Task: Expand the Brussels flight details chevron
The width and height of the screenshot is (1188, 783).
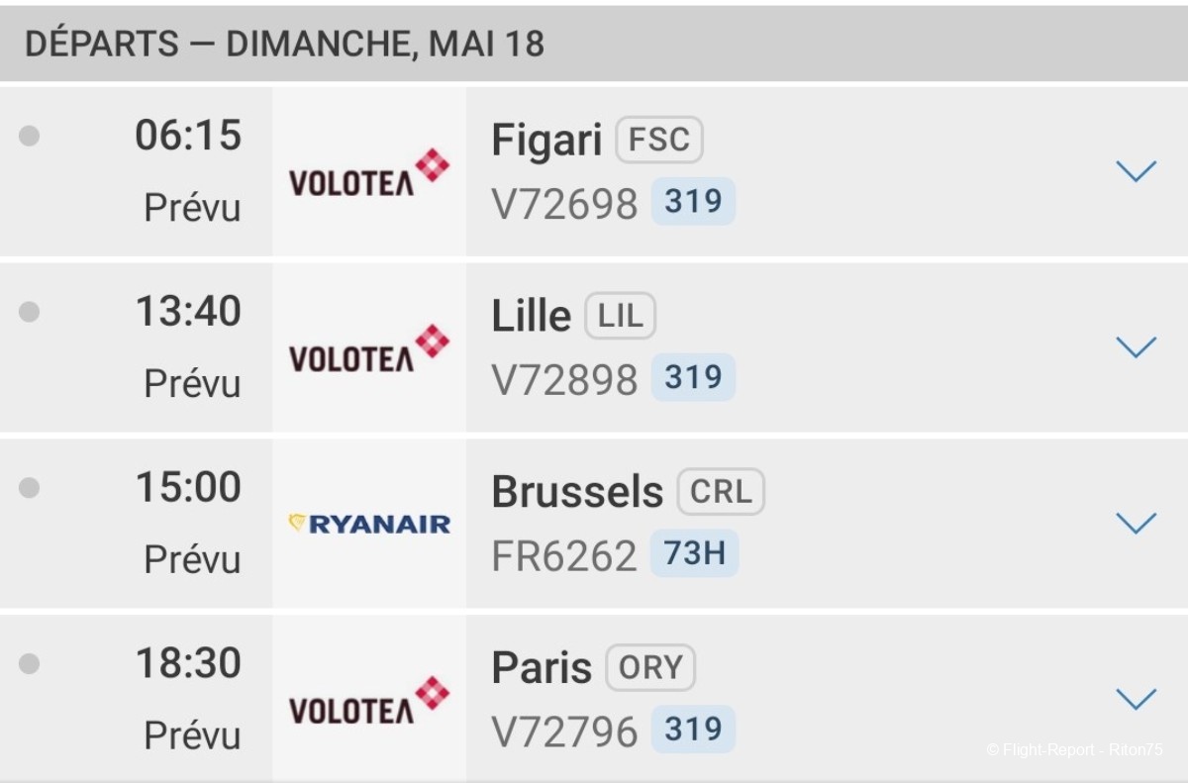Action: pyautogui.click(x=1136, y=523)
